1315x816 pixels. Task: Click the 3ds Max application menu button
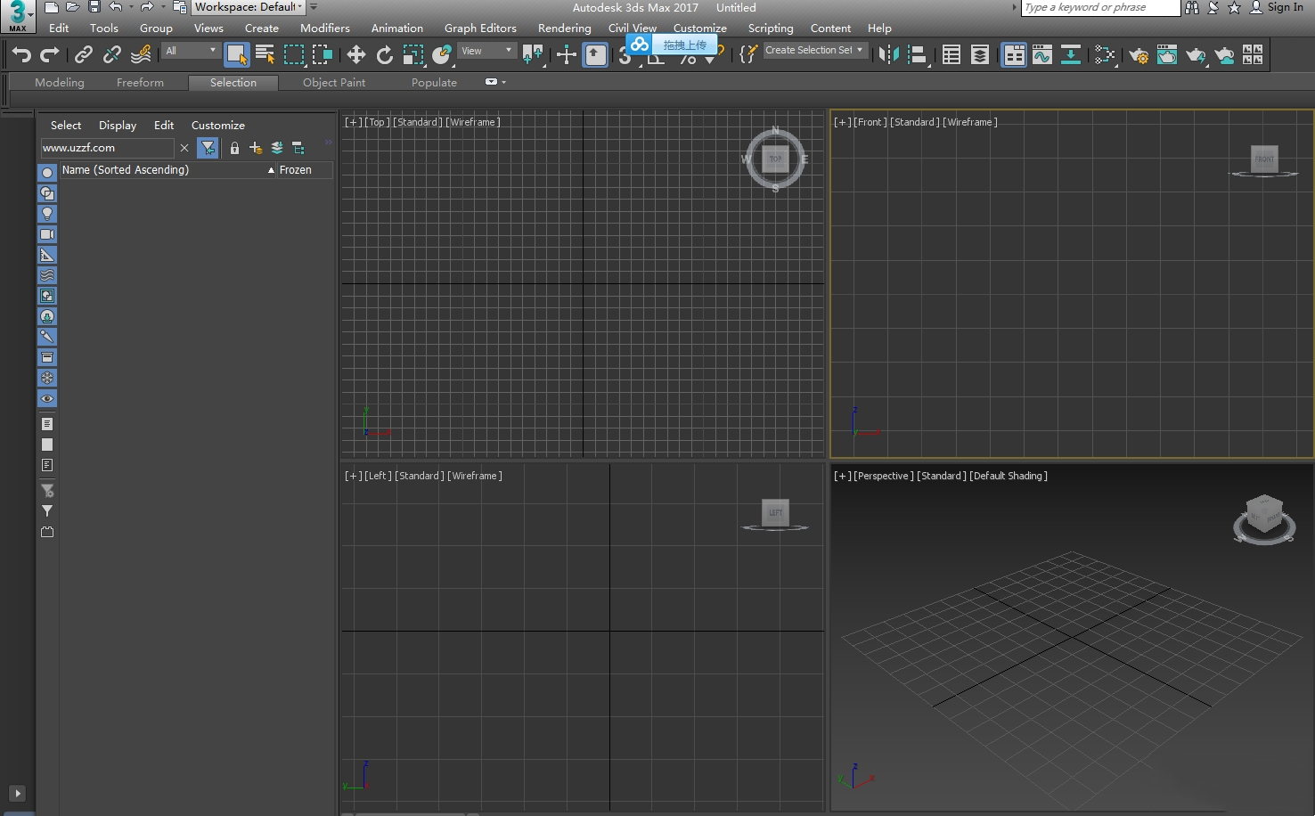18,16
